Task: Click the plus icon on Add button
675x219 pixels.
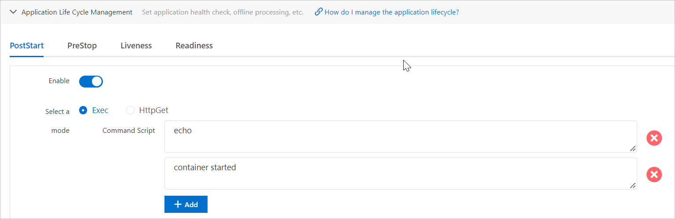Action: 178,204
